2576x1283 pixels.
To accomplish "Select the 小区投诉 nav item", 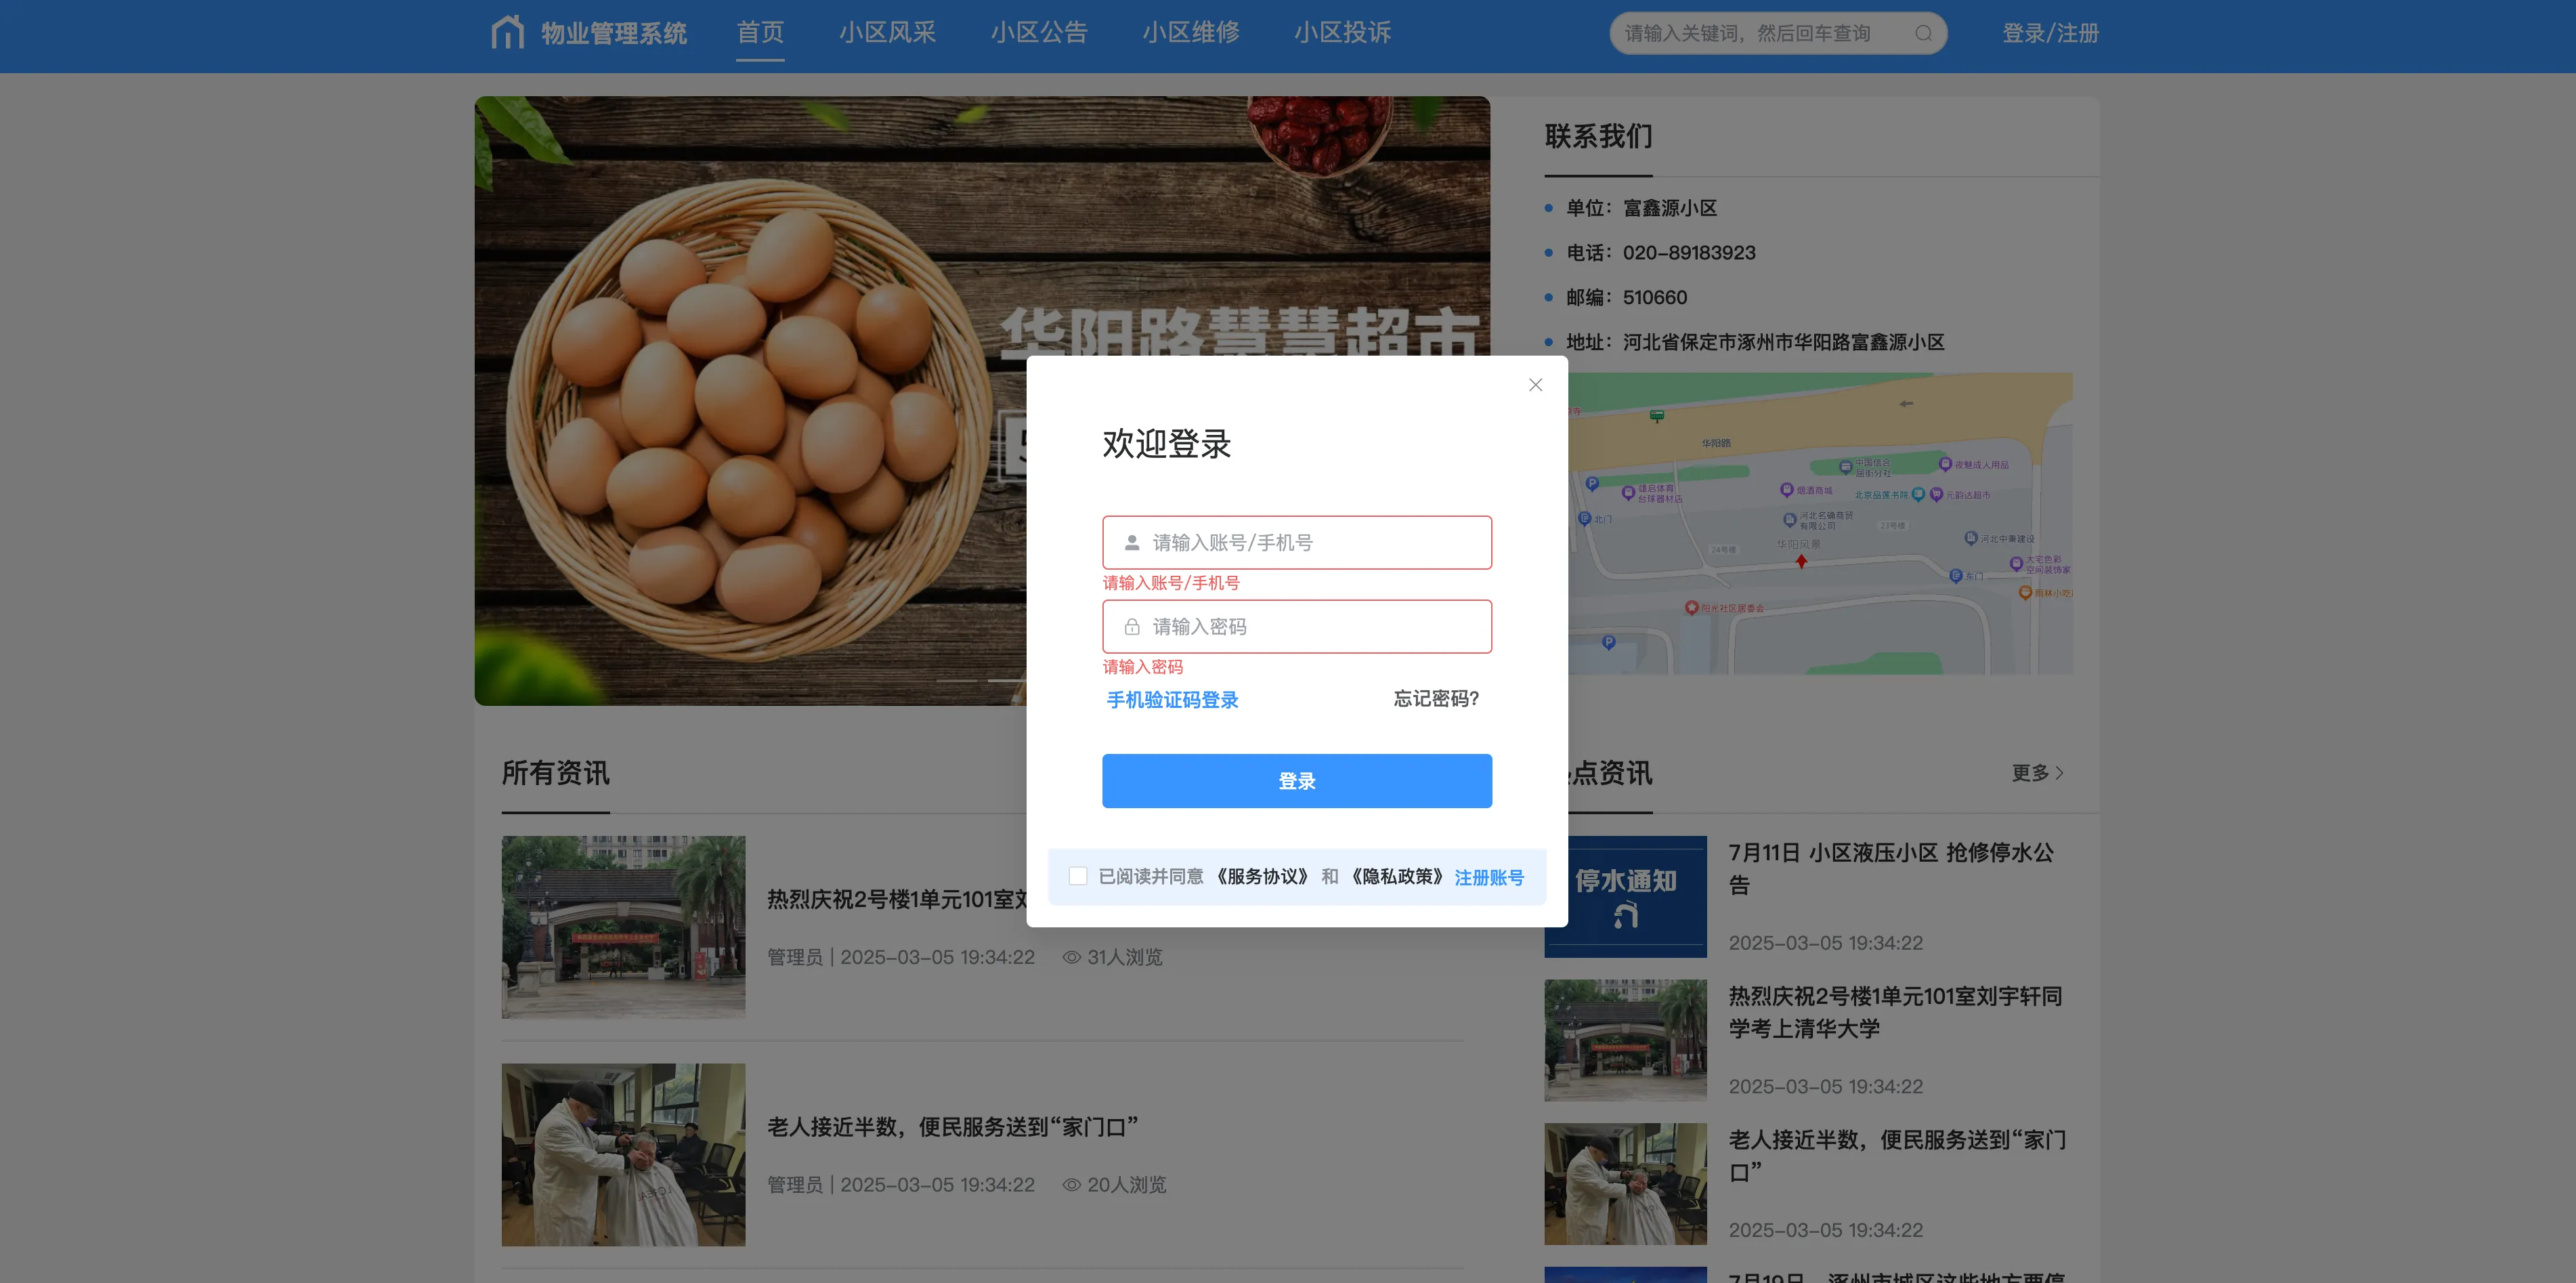I will tap(1342, 33).
